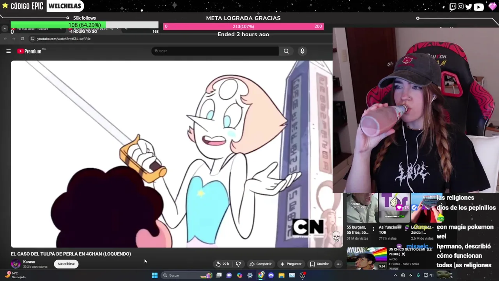This screenshot has height=281, width=499.
Task: Subscribe to Karasu with Suscribirse button
Action: tap(66, 264)
